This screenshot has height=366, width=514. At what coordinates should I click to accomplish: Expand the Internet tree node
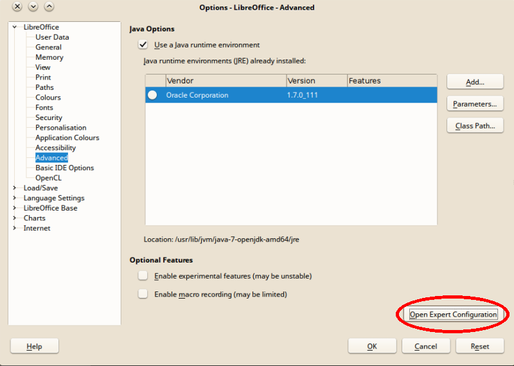(x=15, y=229)
